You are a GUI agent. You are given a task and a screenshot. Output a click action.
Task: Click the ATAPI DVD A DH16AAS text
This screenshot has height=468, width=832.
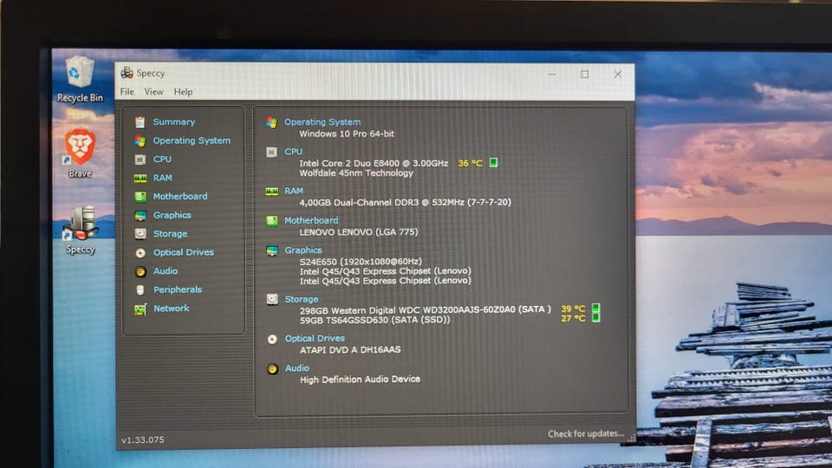350,350
